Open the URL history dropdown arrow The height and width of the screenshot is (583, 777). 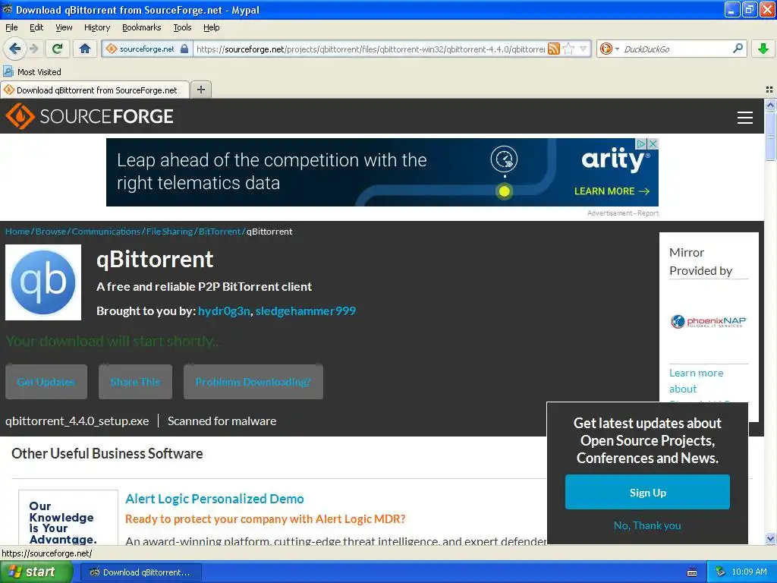pyautogui.click(x=584, y=49)
